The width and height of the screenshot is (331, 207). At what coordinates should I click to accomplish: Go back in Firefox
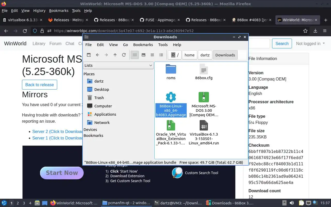[x=6, y=31]
